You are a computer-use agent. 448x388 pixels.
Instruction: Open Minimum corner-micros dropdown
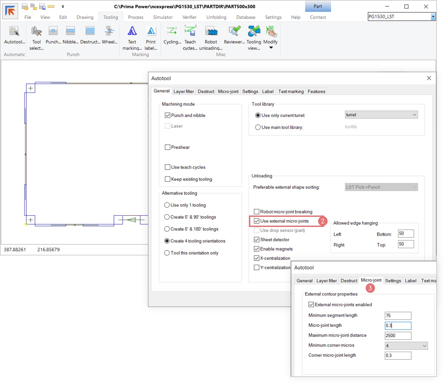(424, 346)
